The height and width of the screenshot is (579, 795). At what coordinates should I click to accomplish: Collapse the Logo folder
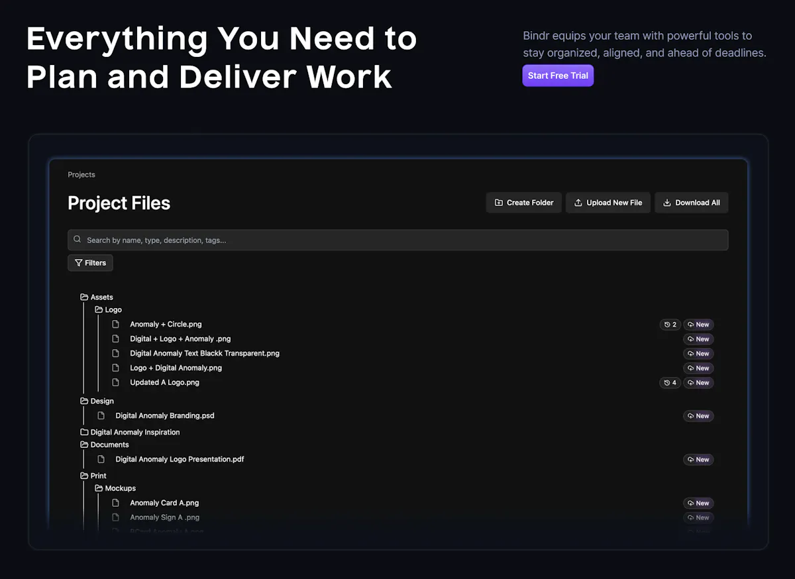point(109,310)
